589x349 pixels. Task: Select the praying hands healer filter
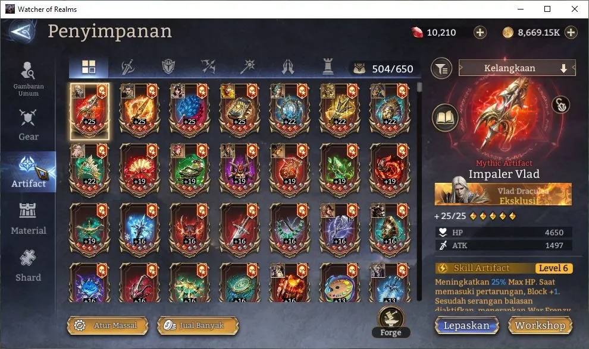click(288, 67)
